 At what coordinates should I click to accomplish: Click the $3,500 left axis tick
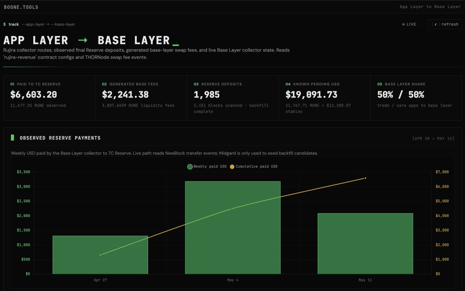point(23,172)
